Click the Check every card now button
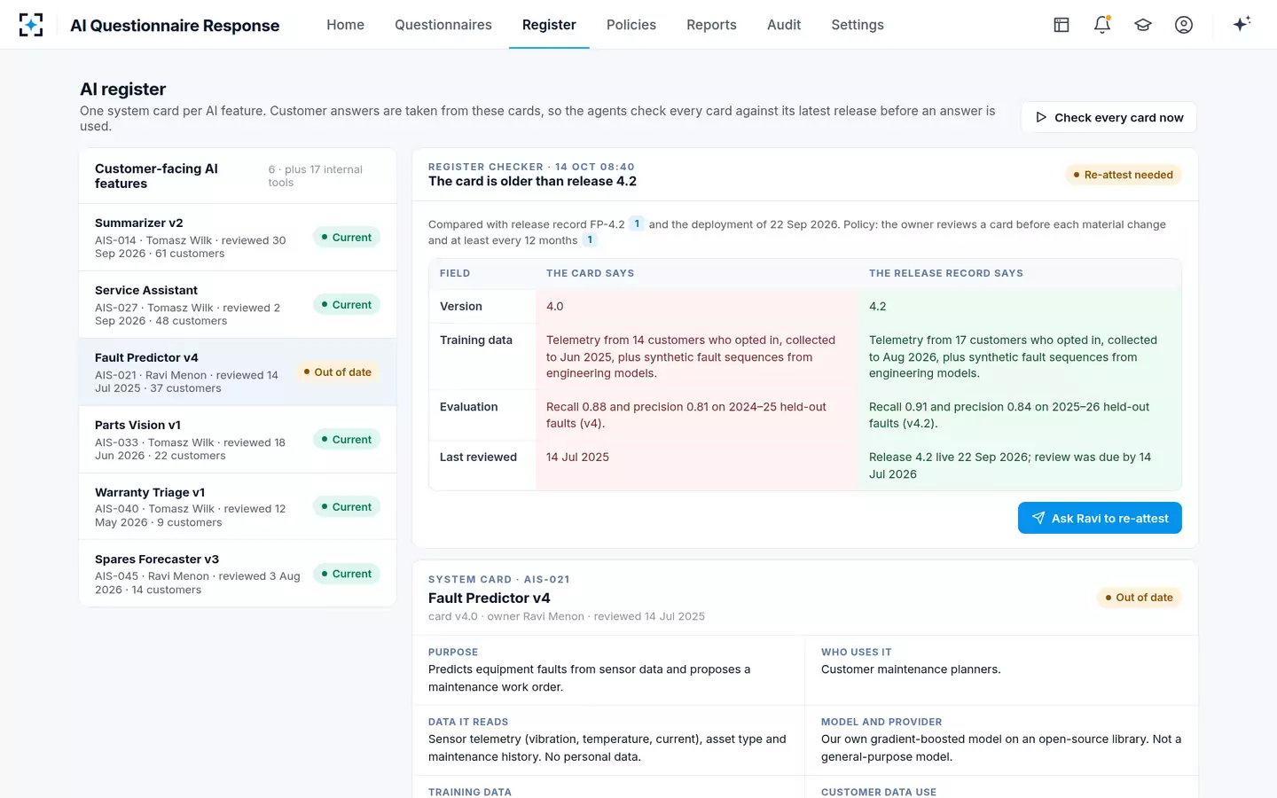1277x798 pixels. (1109, 117)
